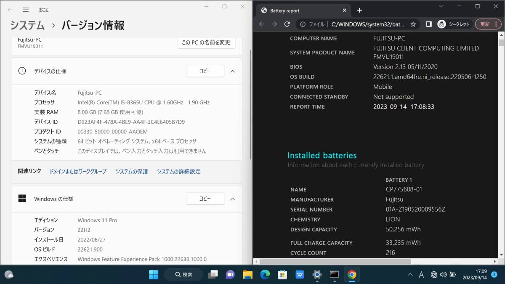
Task: Click the Windows logo beside Windows の仕様
Action: pos(22,199)
